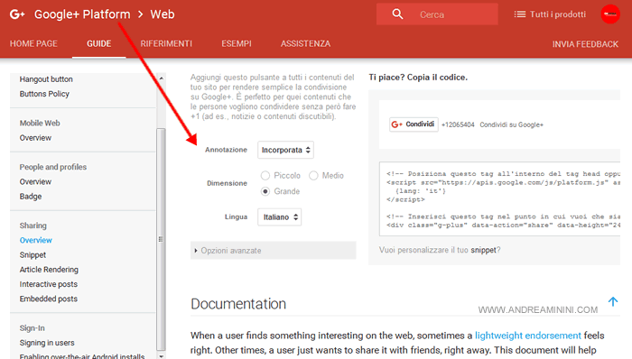Open Overview under People and profiles

(x=35, y=181)
